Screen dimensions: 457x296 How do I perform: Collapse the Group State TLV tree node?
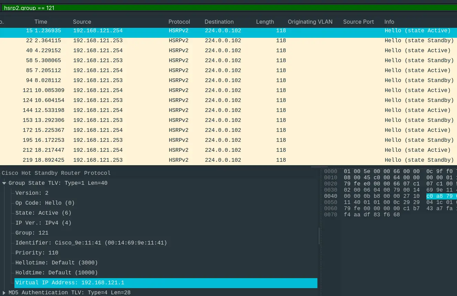click(4, 183)
